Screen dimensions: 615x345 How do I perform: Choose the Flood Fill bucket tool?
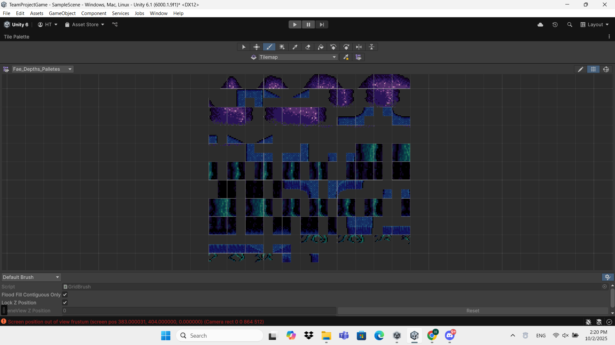(321, 47)
